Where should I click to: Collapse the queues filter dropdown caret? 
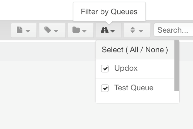pyautogui.click(x=113, y=31)
